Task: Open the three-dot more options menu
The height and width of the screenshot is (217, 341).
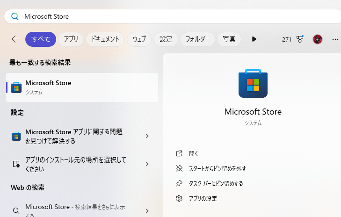Action: click(x=335, y=39)
